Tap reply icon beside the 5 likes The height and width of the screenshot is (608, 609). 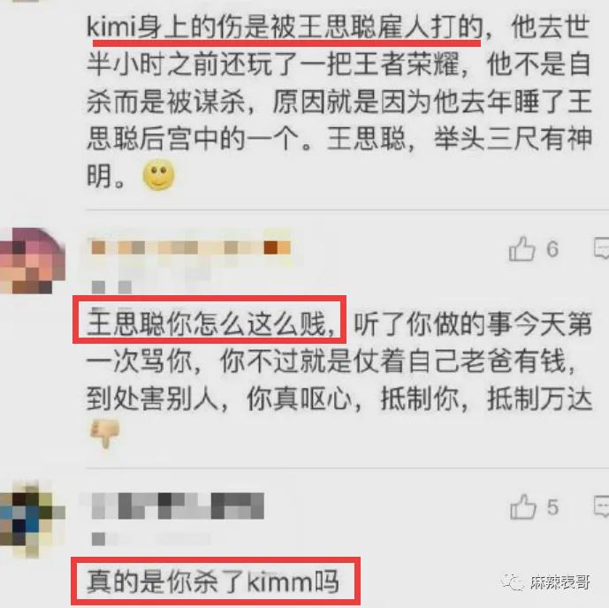click(602, 506)
